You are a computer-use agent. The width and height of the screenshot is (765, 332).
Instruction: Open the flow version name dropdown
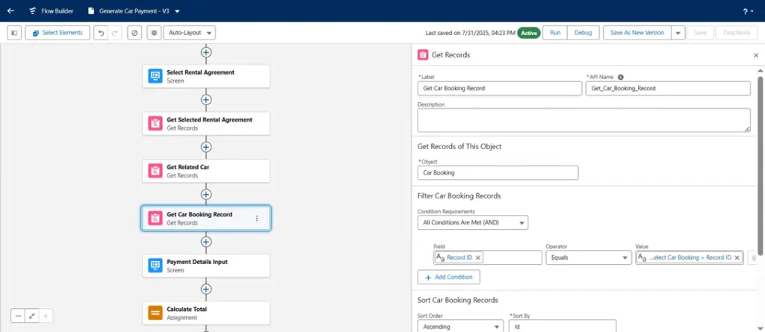point(177,10)
